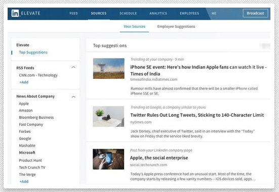Click the LinkedIn logo icon

point(15,13)
